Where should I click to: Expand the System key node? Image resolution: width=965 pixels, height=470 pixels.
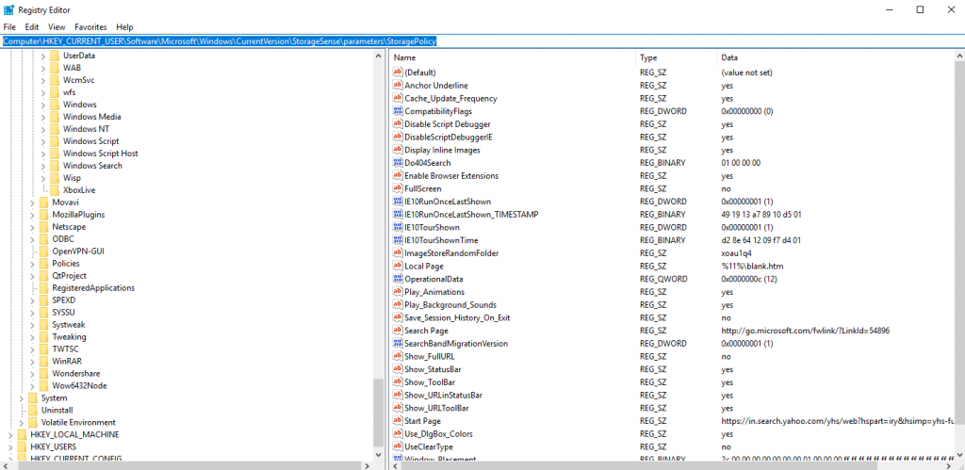pyautogui.click(x=22, y=398)
